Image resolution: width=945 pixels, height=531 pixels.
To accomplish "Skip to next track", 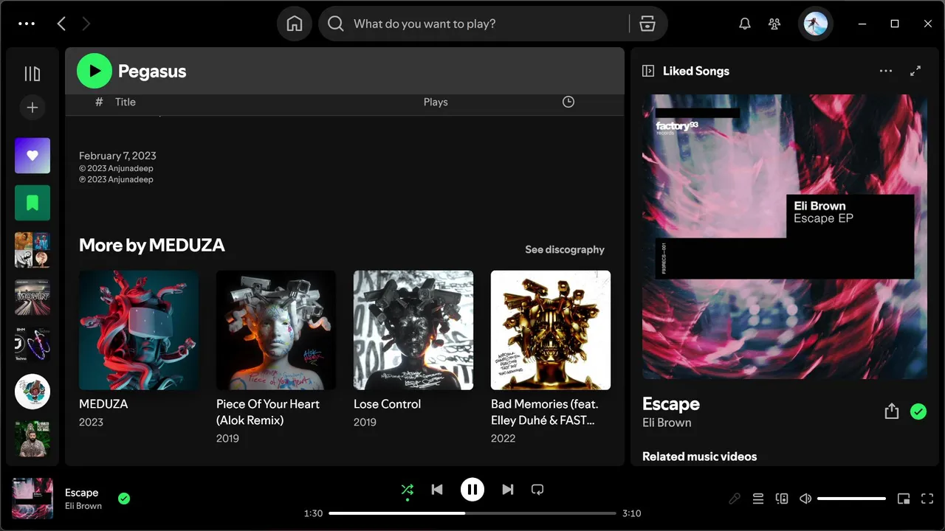I will [x=508, y=490].
